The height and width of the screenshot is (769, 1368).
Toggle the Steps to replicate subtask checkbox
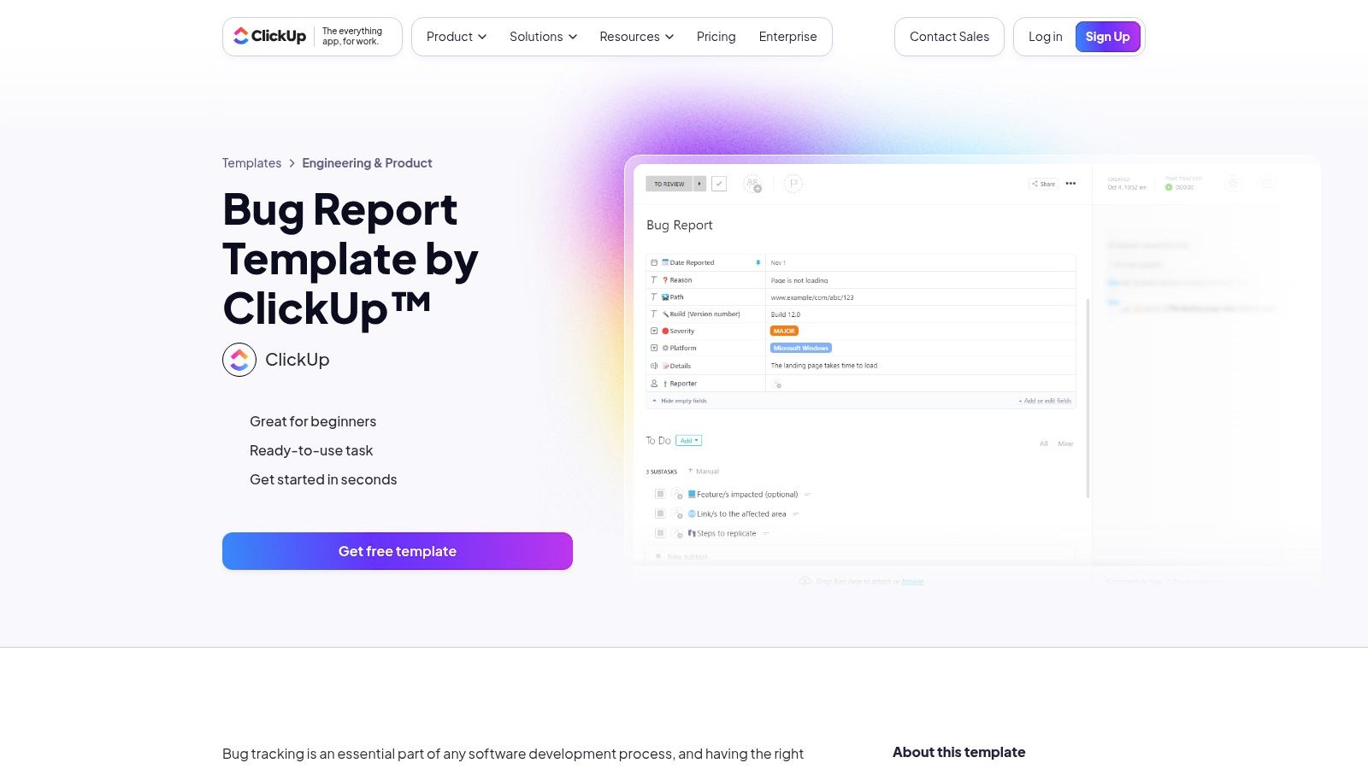(659, 532)
